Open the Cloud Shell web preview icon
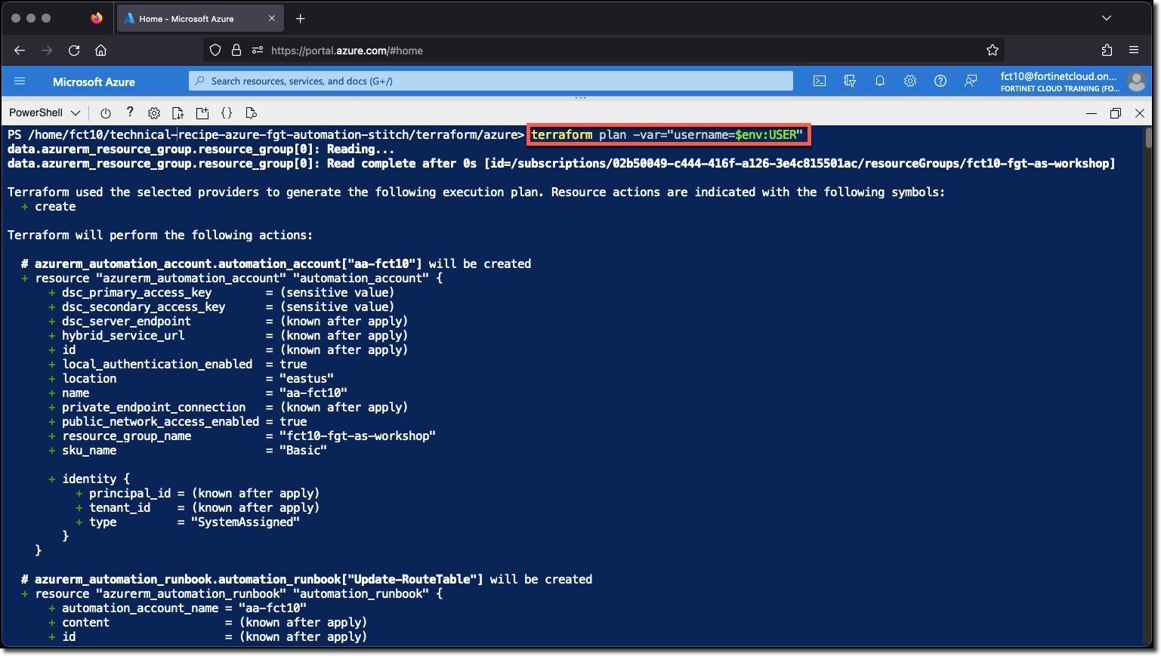Image resolution: width=1161 pixels, height=656 pixels. (x=251, y=113)
